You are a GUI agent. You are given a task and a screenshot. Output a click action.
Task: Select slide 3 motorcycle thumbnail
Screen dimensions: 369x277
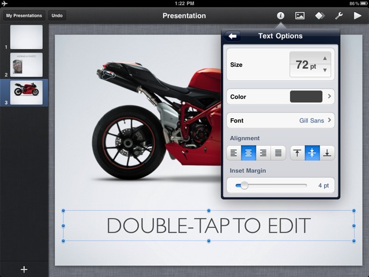[27, 92]
